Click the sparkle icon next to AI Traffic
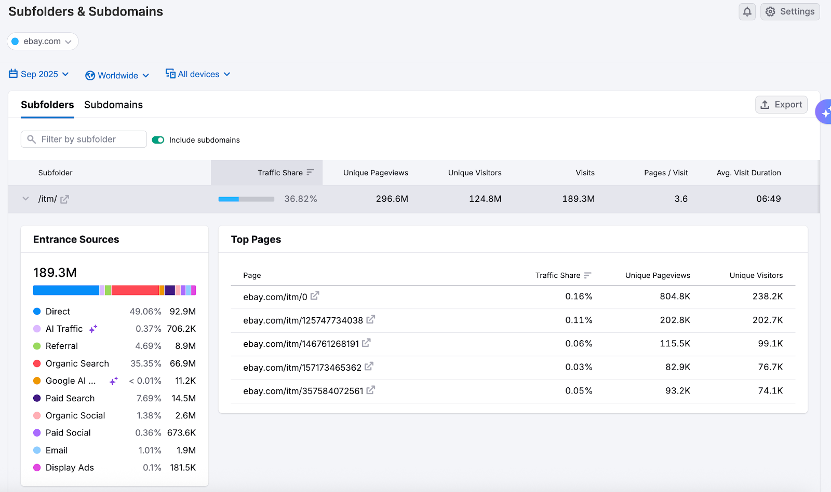 point(93,328)
